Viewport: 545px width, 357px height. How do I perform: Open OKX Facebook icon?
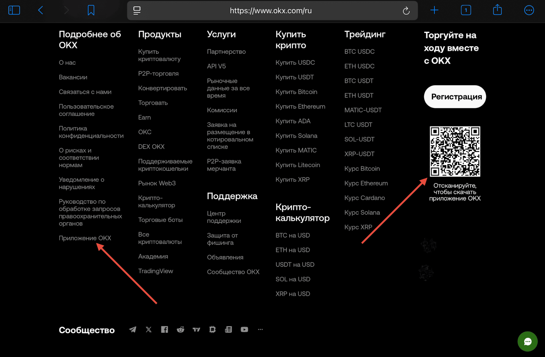(x=164, y=329)
